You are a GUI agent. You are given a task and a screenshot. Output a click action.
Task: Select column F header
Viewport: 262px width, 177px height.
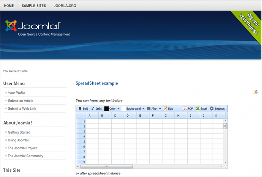[156, 116]
